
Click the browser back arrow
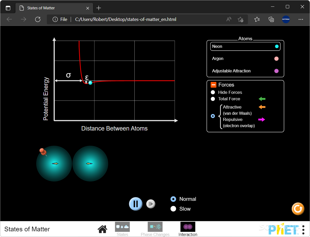[9, 19]
